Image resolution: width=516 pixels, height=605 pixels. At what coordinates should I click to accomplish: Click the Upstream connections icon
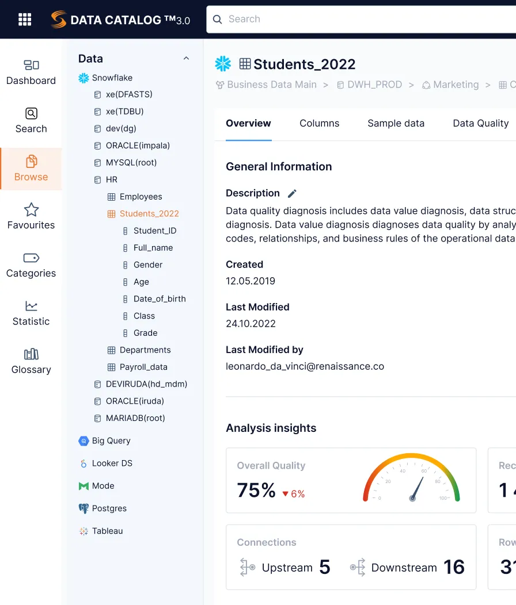(248, 567)
